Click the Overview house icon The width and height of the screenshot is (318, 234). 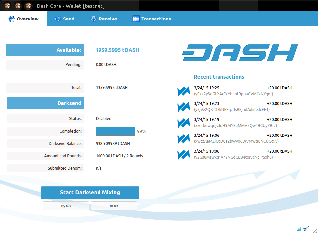coord(11,19)
